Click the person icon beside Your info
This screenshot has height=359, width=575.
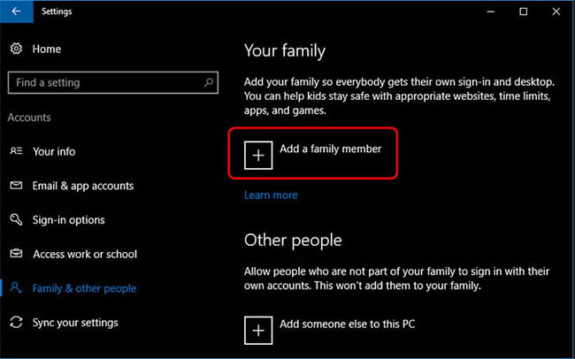pos(16,151)
